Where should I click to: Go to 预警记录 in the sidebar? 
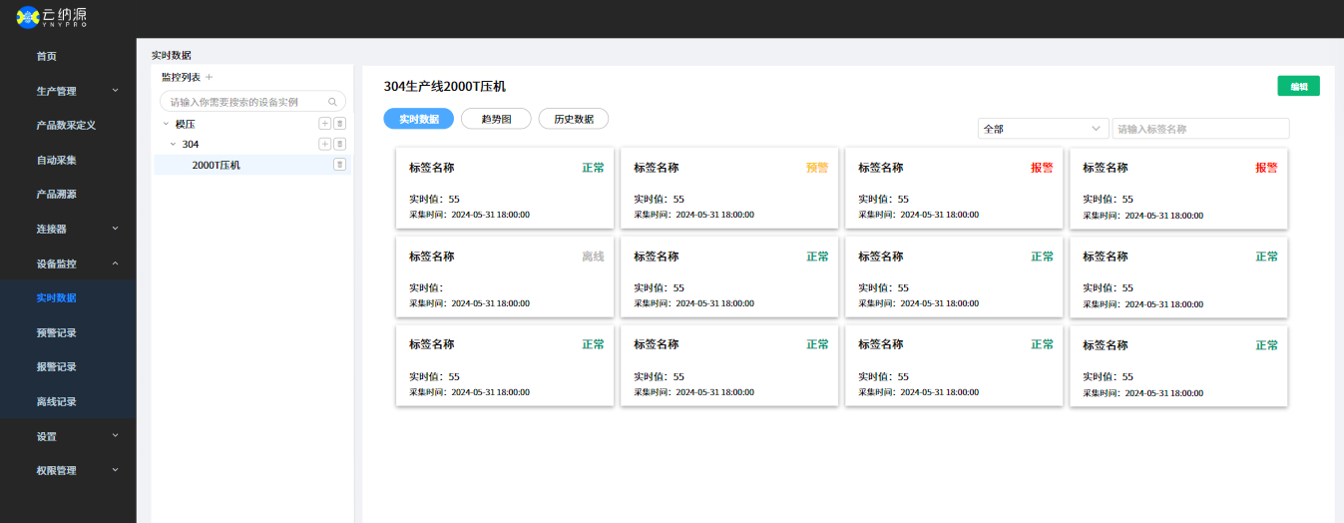(x=57, y=332)
